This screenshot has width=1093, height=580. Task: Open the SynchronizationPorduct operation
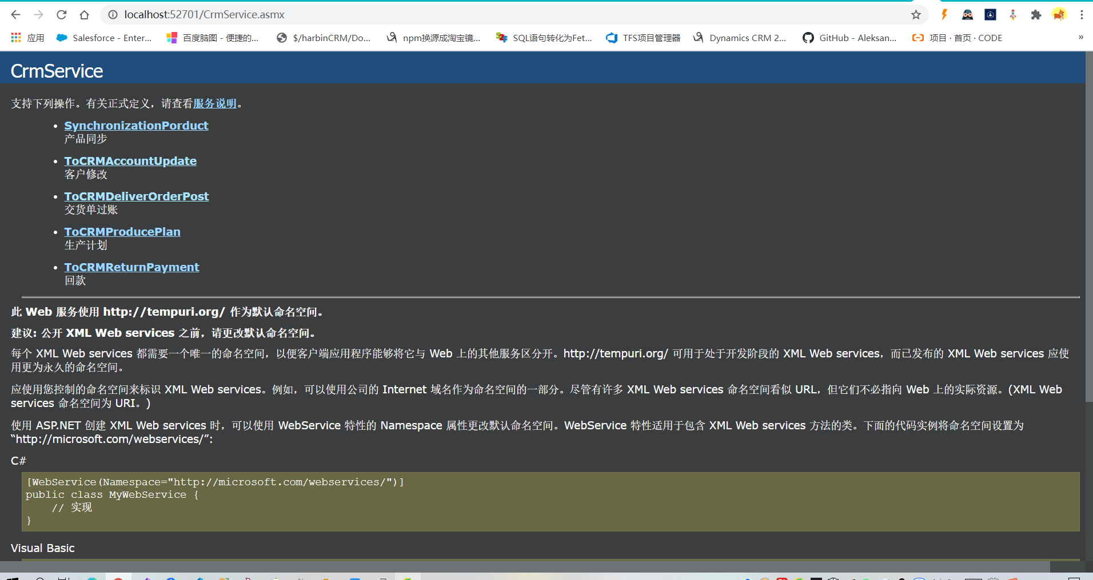tap(136, 125)
